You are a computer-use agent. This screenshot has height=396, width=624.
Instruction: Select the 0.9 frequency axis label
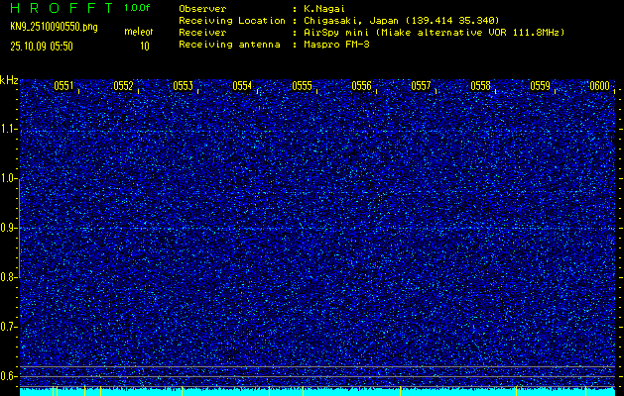9,228
